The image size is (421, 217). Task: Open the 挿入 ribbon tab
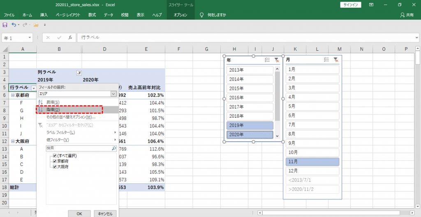click(x=44, y=15)
